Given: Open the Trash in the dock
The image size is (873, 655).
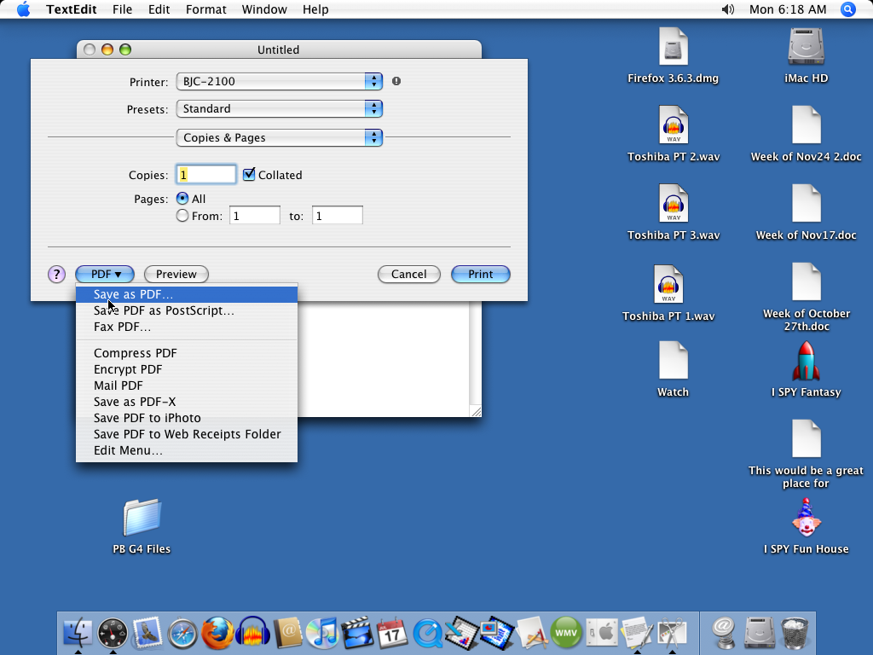Looking at the screenshot, I should (795, 634).
